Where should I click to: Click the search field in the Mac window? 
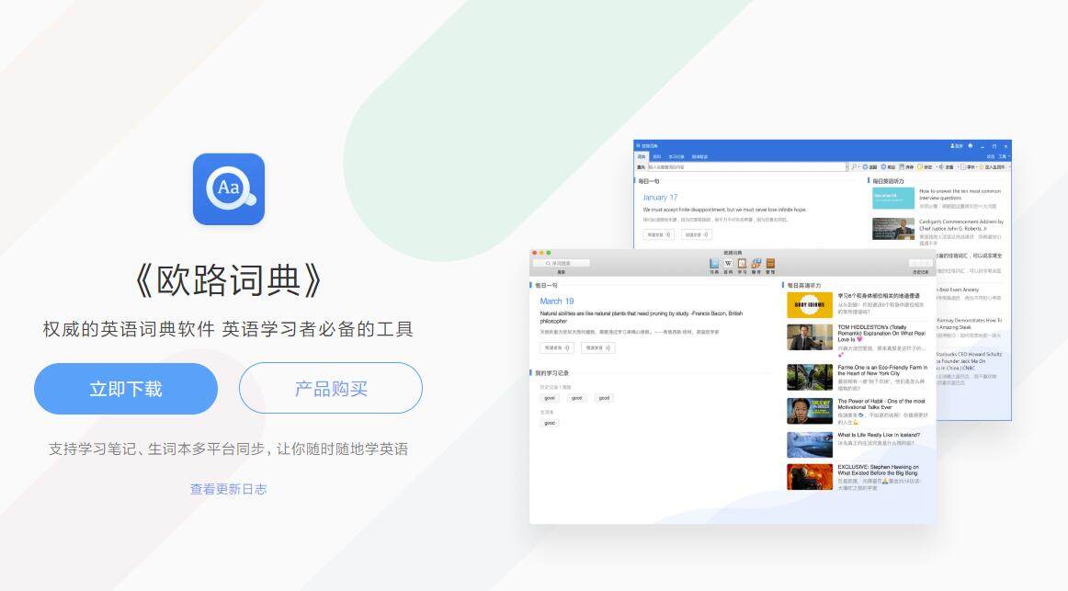(x=562, y=263)
